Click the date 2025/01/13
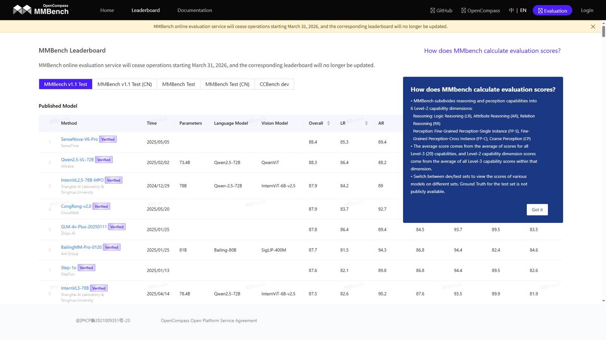This screenshot has height=340, width=606. 158,270
